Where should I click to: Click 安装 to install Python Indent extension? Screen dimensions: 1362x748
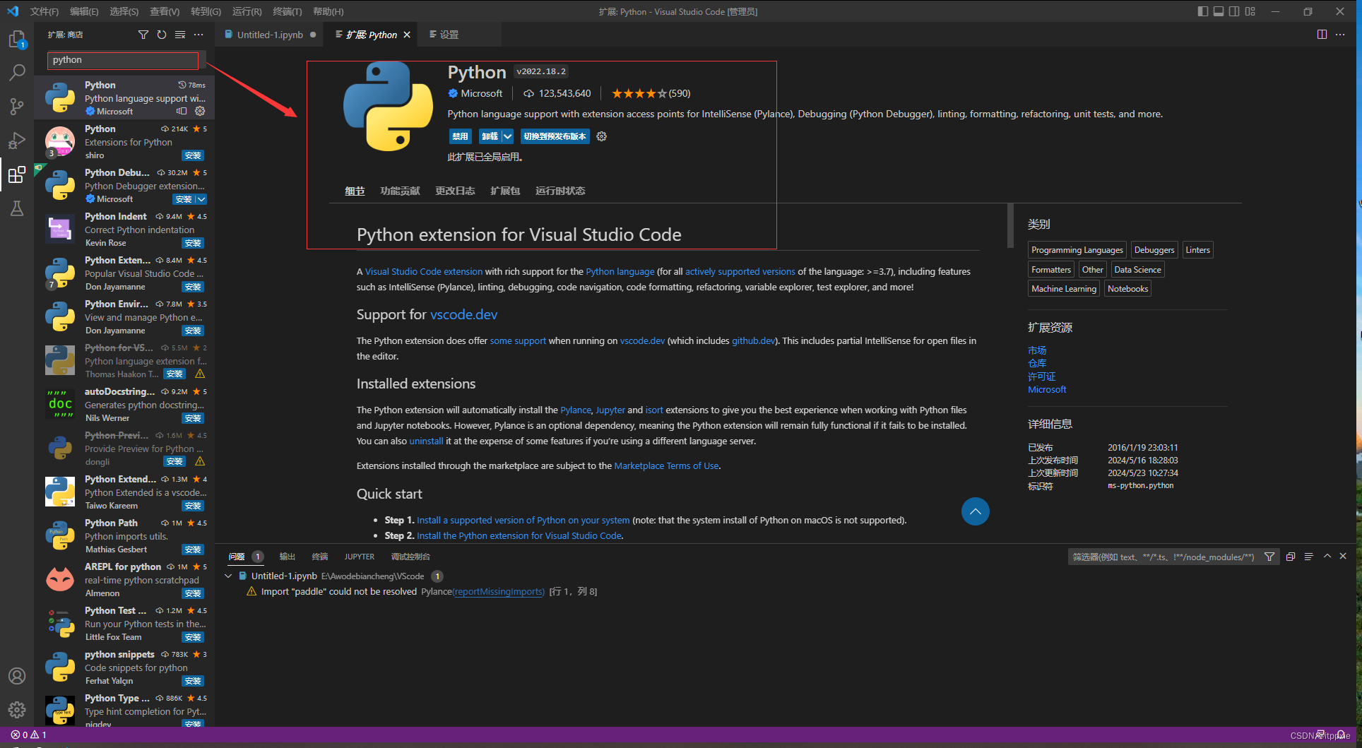pos(192,242)
